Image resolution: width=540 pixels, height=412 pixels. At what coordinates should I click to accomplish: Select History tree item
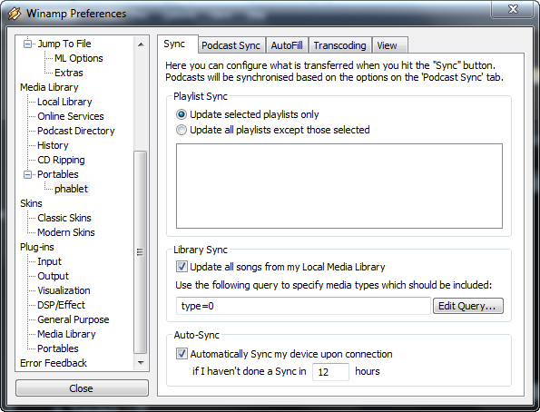tap(53, 145)
